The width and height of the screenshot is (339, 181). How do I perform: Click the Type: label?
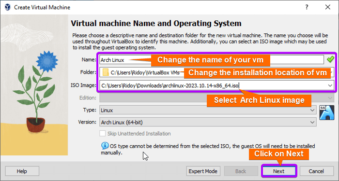click(x=90, y=110)
